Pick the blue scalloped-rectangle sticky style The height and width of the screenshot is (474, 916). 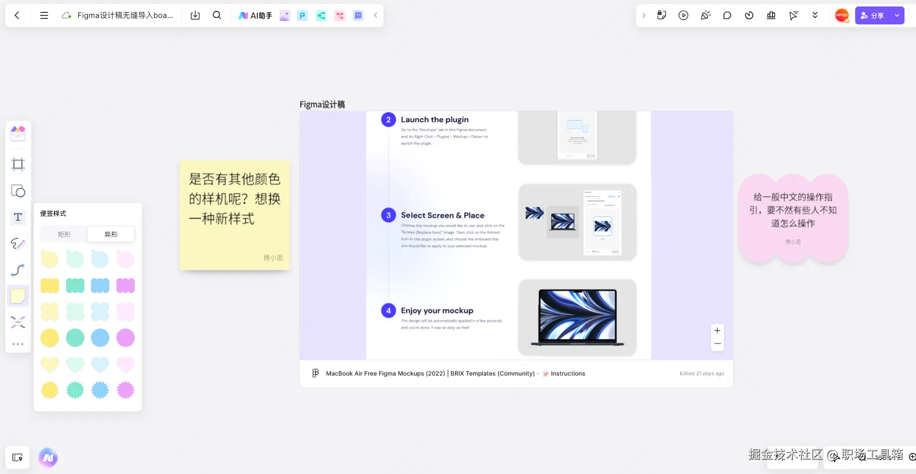pyautogui.click(x=100, y=286)
